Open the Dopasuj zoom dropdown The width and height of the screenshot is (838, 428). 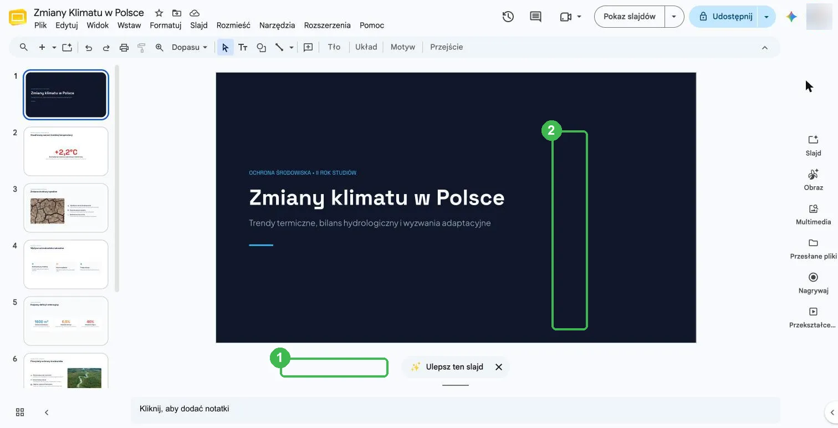click(190, 48)
